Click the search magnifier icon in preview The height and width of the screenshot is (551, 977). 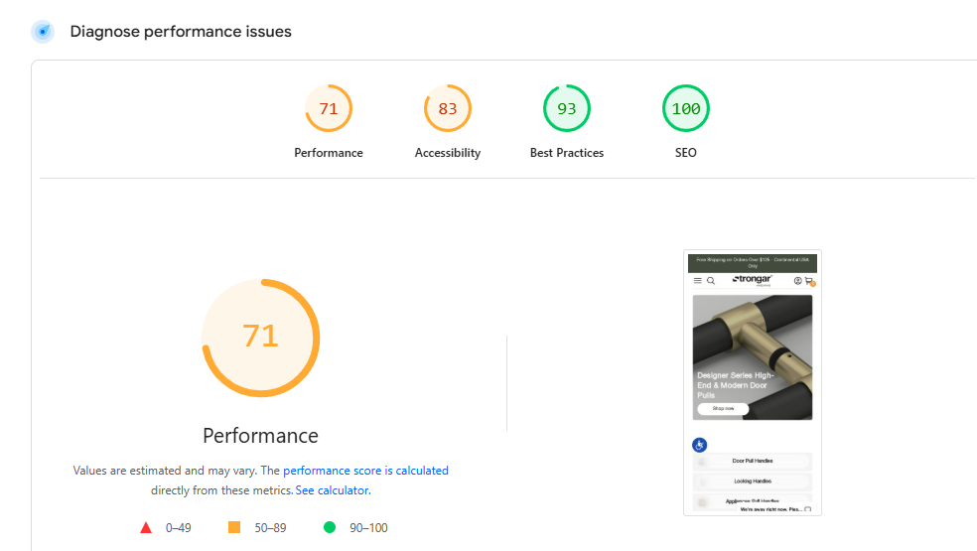tap(711, 281)
